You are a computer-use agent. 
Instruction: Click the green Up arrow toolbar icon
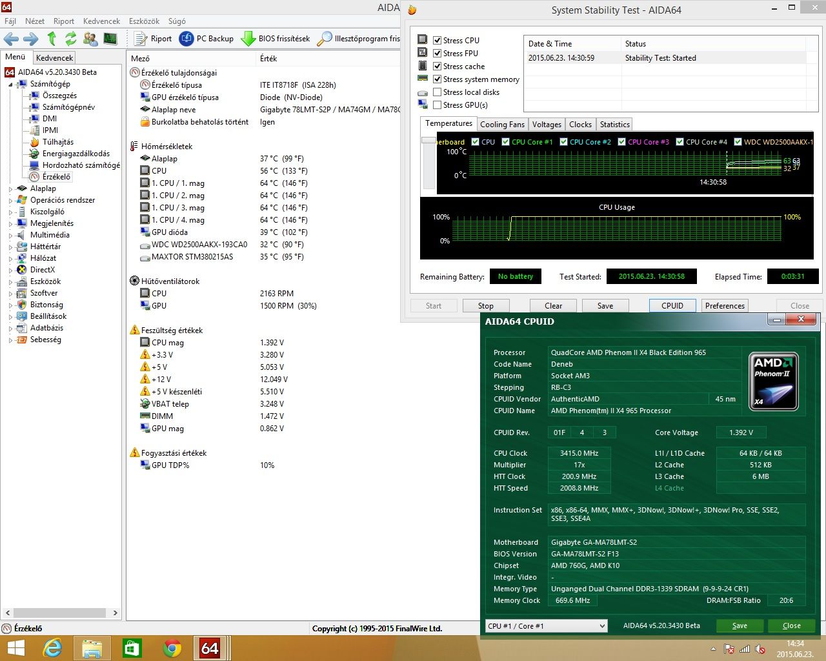52,39
